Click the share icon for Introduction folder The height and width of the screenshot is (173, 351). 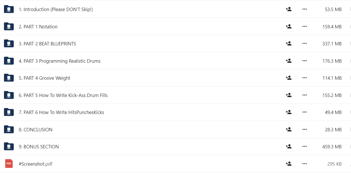click(288, 9)
